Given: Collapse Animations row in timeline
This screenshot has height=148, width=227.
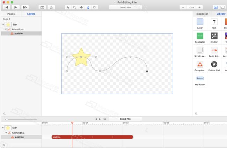Looking at the screenshot, I should tap(6, 133).
